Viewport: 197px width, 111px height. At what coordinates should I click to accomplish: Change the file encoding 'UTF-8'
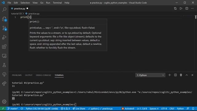[x=164, y=109]
